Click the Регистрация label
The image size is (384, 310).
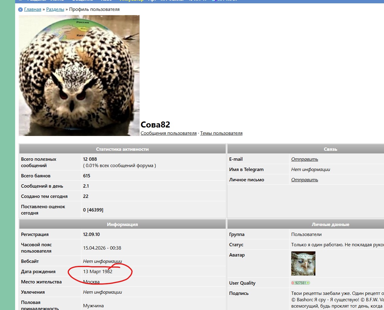[35, 234]
